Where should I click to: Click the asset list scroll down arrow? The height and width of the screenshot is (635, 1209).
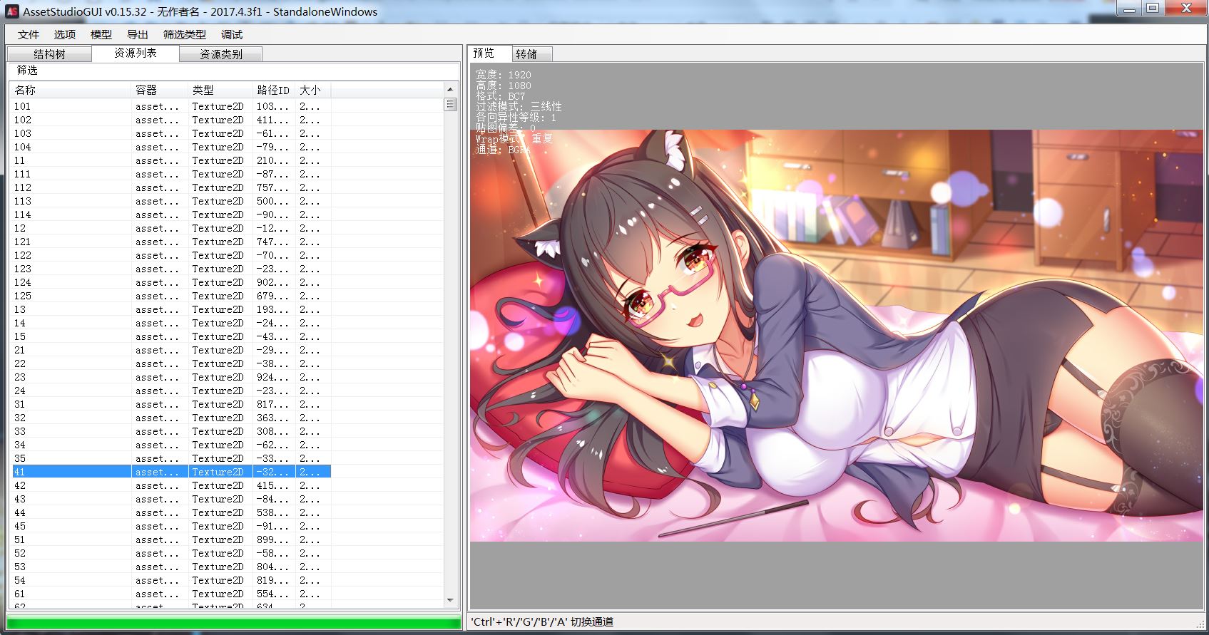[450, 601]
